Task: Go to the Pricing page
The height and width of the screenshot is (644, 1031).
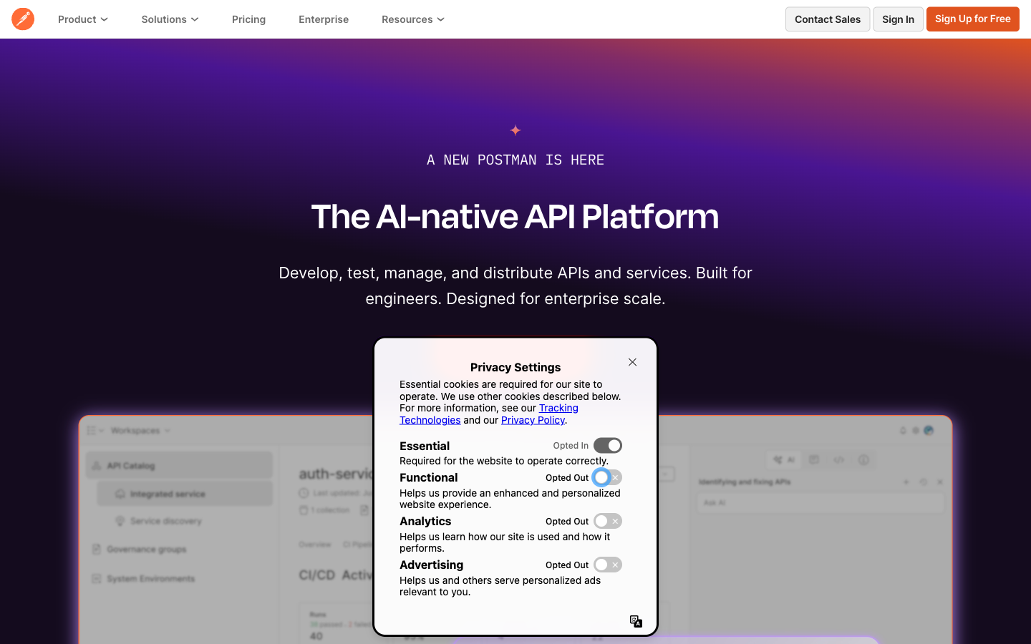Action: [x=248, y=19]
